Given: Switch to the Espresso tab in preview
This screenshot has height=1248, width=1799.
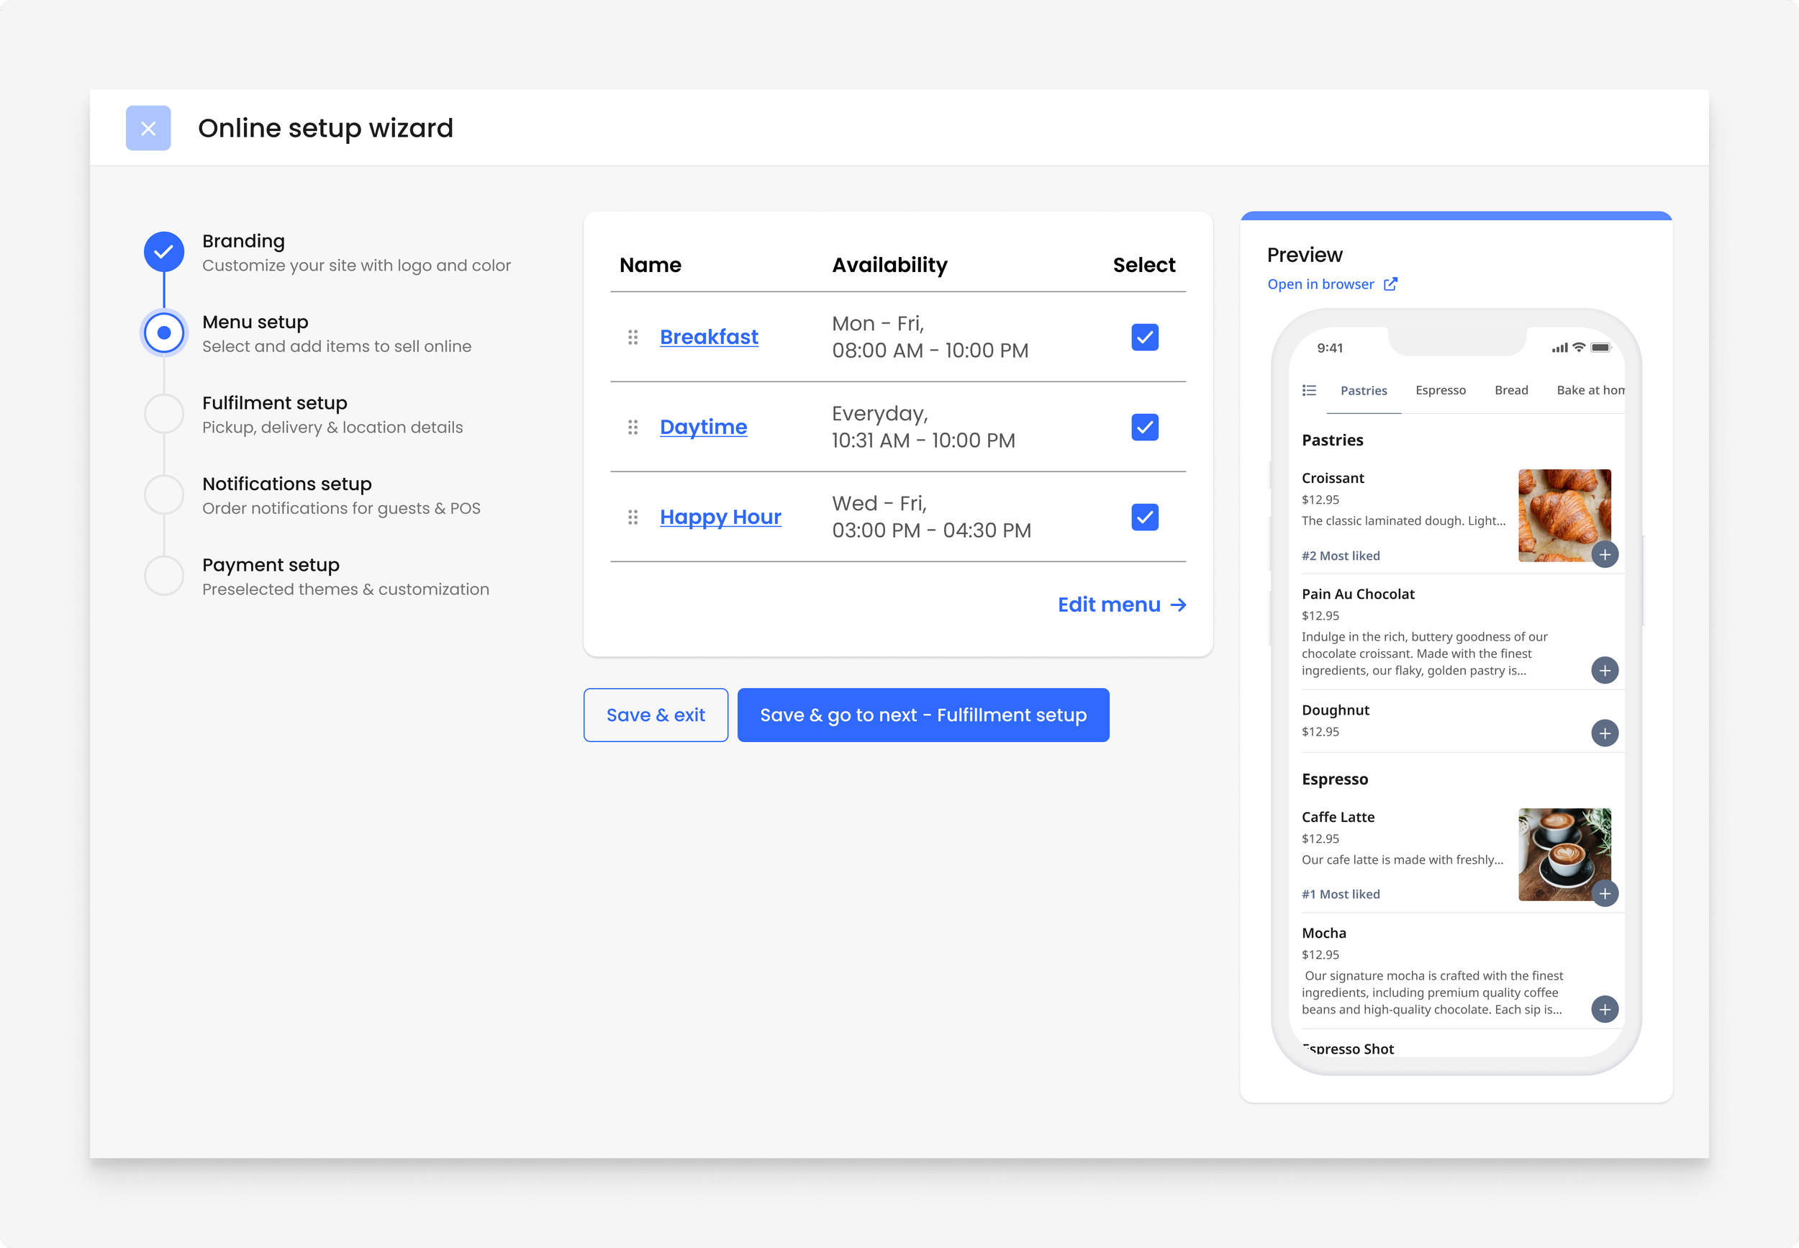Looking at the screenshot, I should 1441,389.
